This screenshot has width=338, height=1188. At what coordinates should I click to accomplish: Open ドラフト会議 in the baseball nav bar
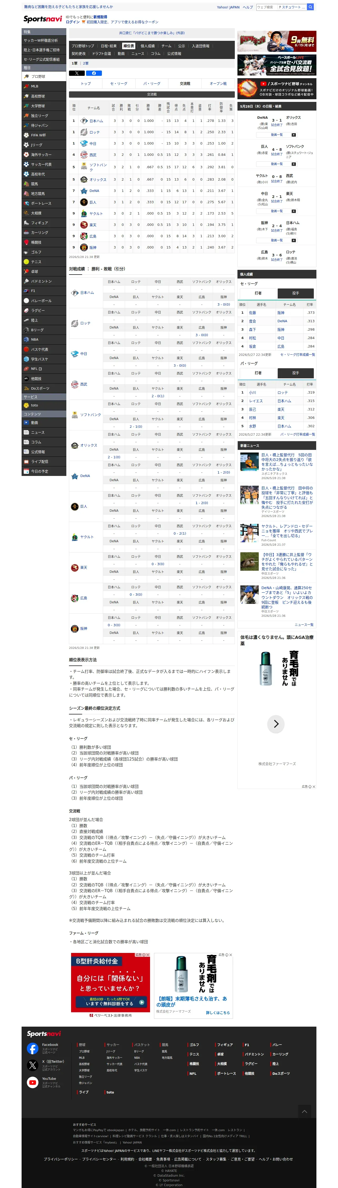coord(101,53)
